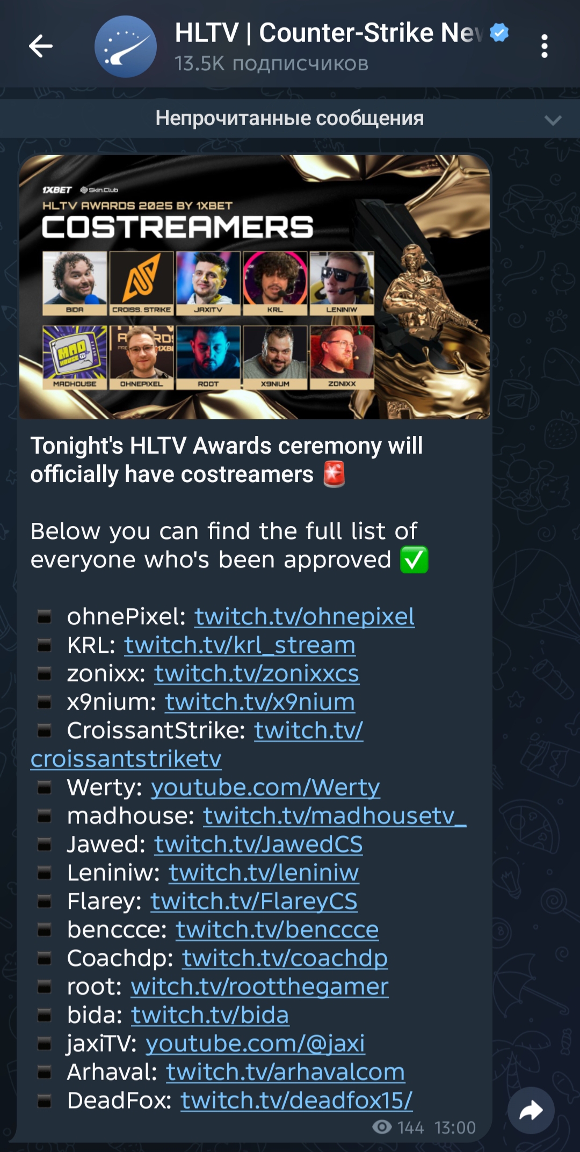The width and height of the screenshot is (580, 1152).
Task: Follow the youtube.com/Werty link
Action: tap(265, 788)
